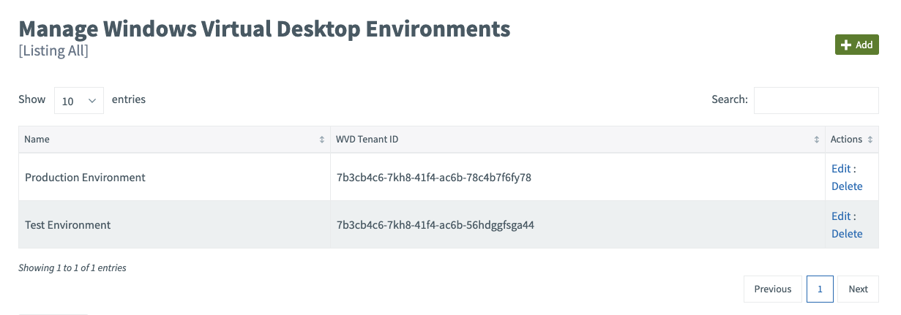Open the entries-per-page dropdown showing 10
The width and height of the screenshot is (901, 315).
(79, 101)
